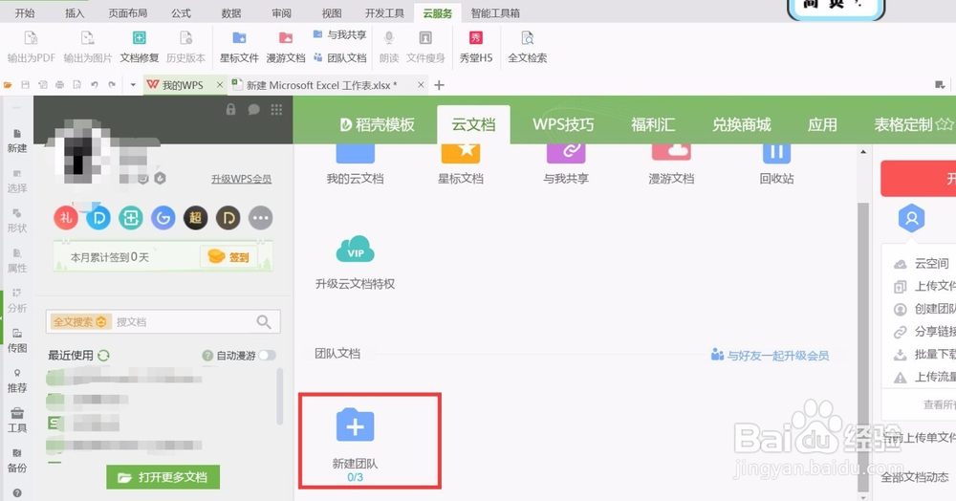Toggle the 自动漫游 switch
This screenshot has width=956, height=501.
[x=267, y=356]
